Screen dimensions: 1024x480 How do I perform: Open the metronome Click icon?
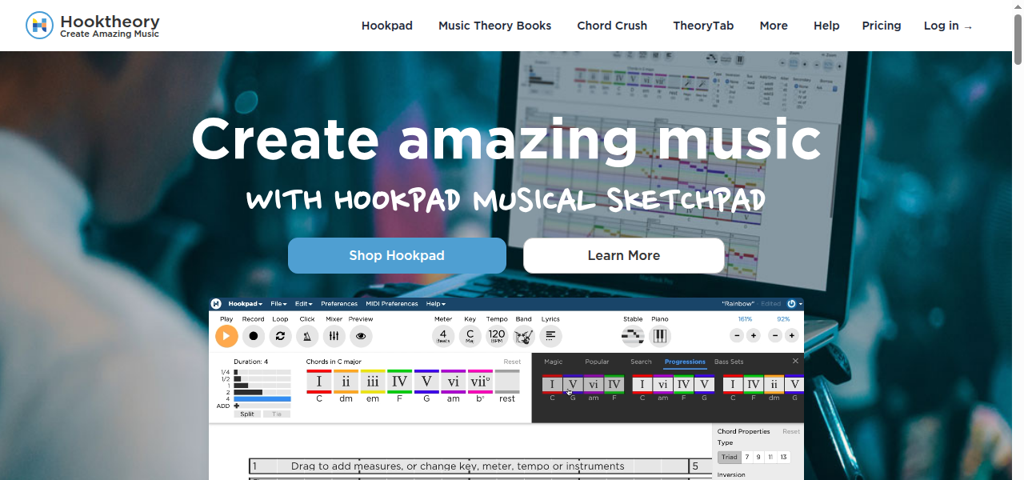307,336
